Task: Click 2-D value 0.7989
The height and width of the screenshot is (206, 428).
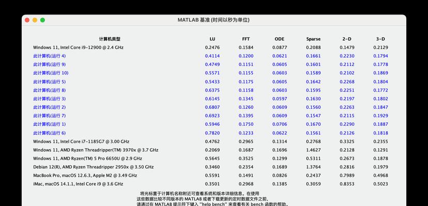Action: pyautogui.click(x=347, y=176)
